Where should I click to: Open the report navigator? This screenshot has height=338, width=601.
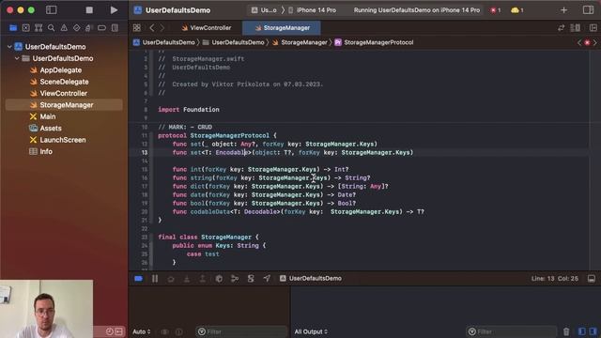115,28
